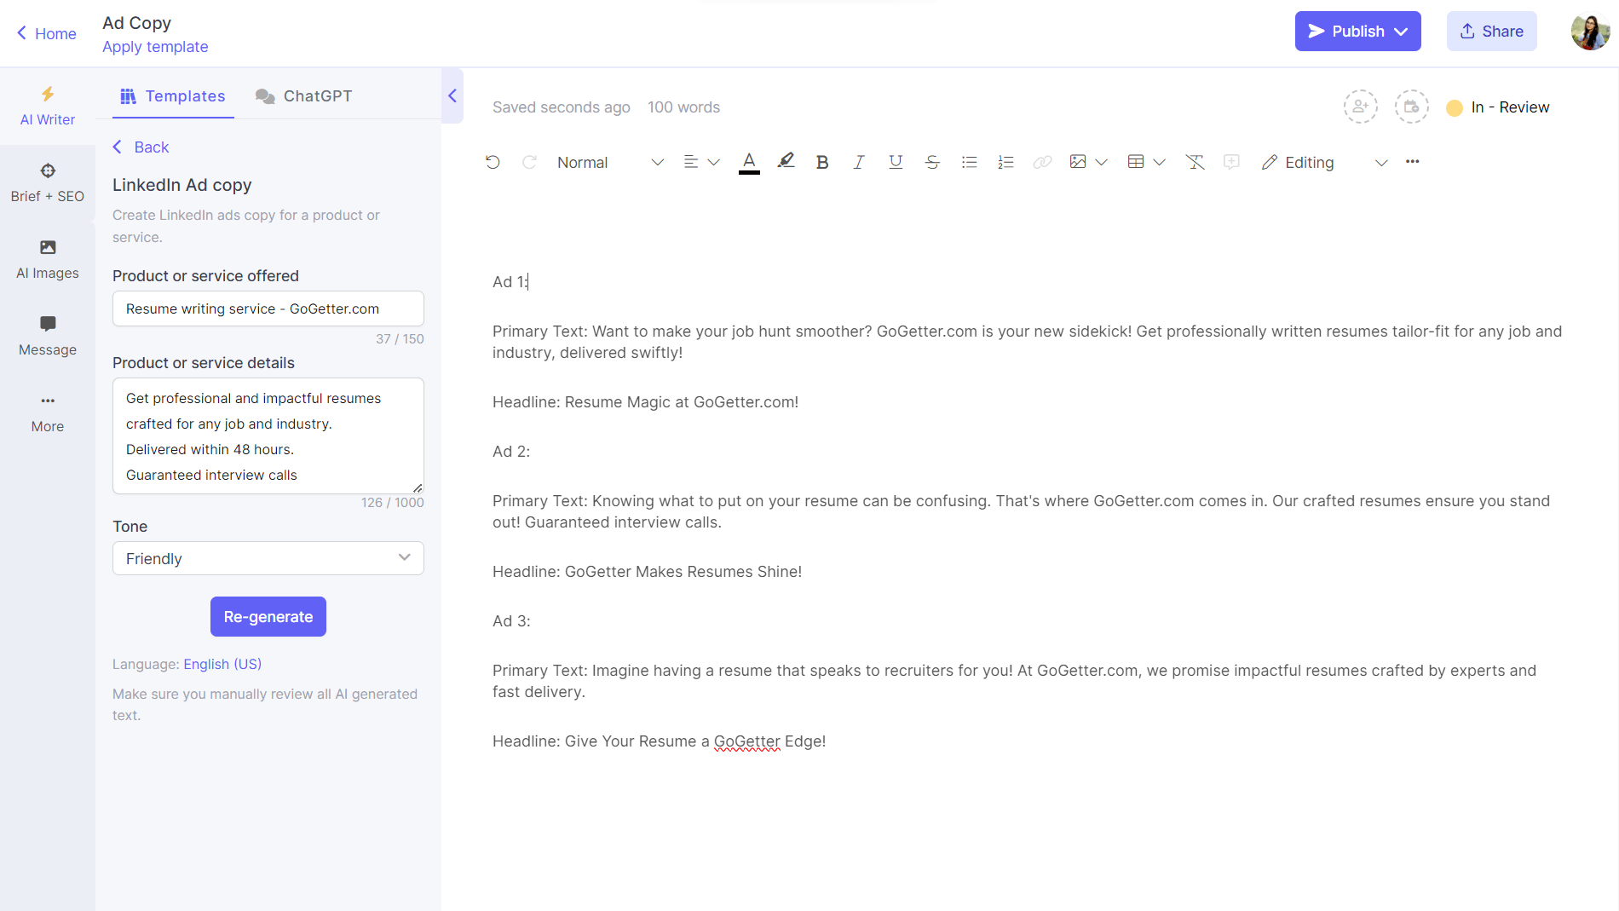The image size is (1619, 911).
Task: Collapse the left side panel
Action: 452,95
